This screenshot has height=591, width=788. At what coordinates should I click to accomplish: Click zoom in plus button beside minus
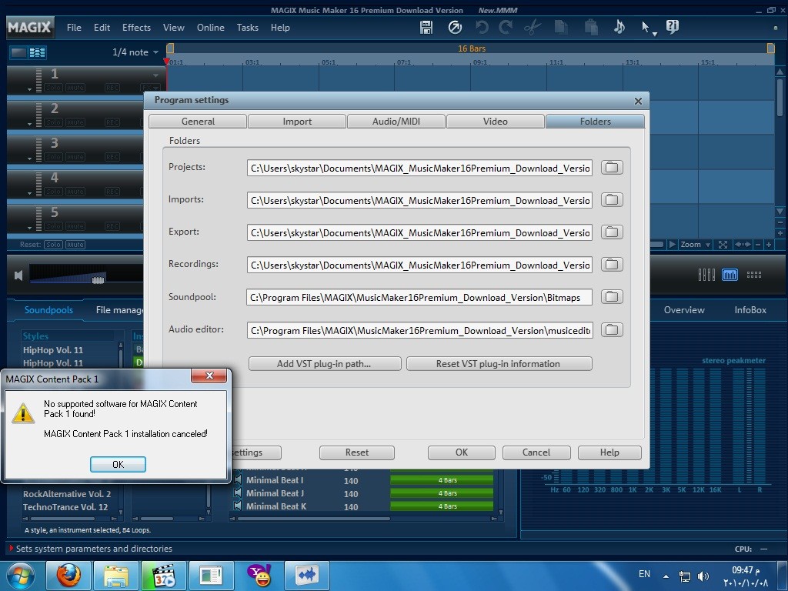point(769,245)
